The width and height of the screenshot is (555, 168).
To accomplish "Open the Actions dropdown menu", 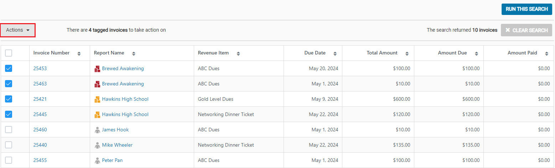I will tap(18, 30).
